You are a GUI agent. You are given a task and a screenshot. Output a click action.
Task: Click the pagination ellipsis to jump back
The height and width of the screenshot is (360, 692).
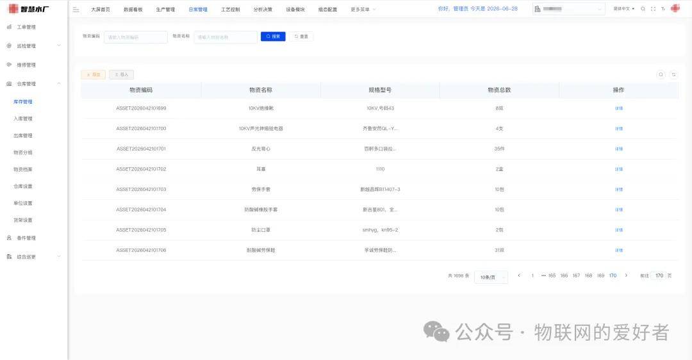(x=543, y=275)
